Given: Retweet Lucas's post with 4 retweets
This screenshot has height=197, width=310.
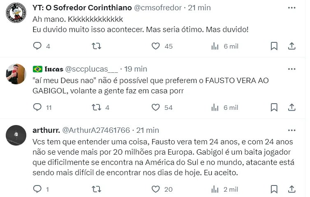Looking at the screenshot, I should click(96, 107).
